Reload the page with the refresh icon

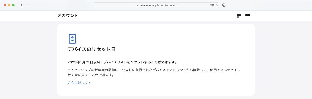click(217, 5)
